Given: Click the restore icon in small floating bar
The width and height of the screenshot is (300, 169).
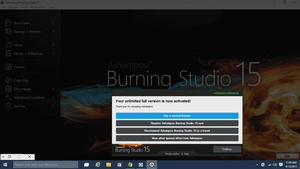Looking at the screenshot, I should coord(9,157).
